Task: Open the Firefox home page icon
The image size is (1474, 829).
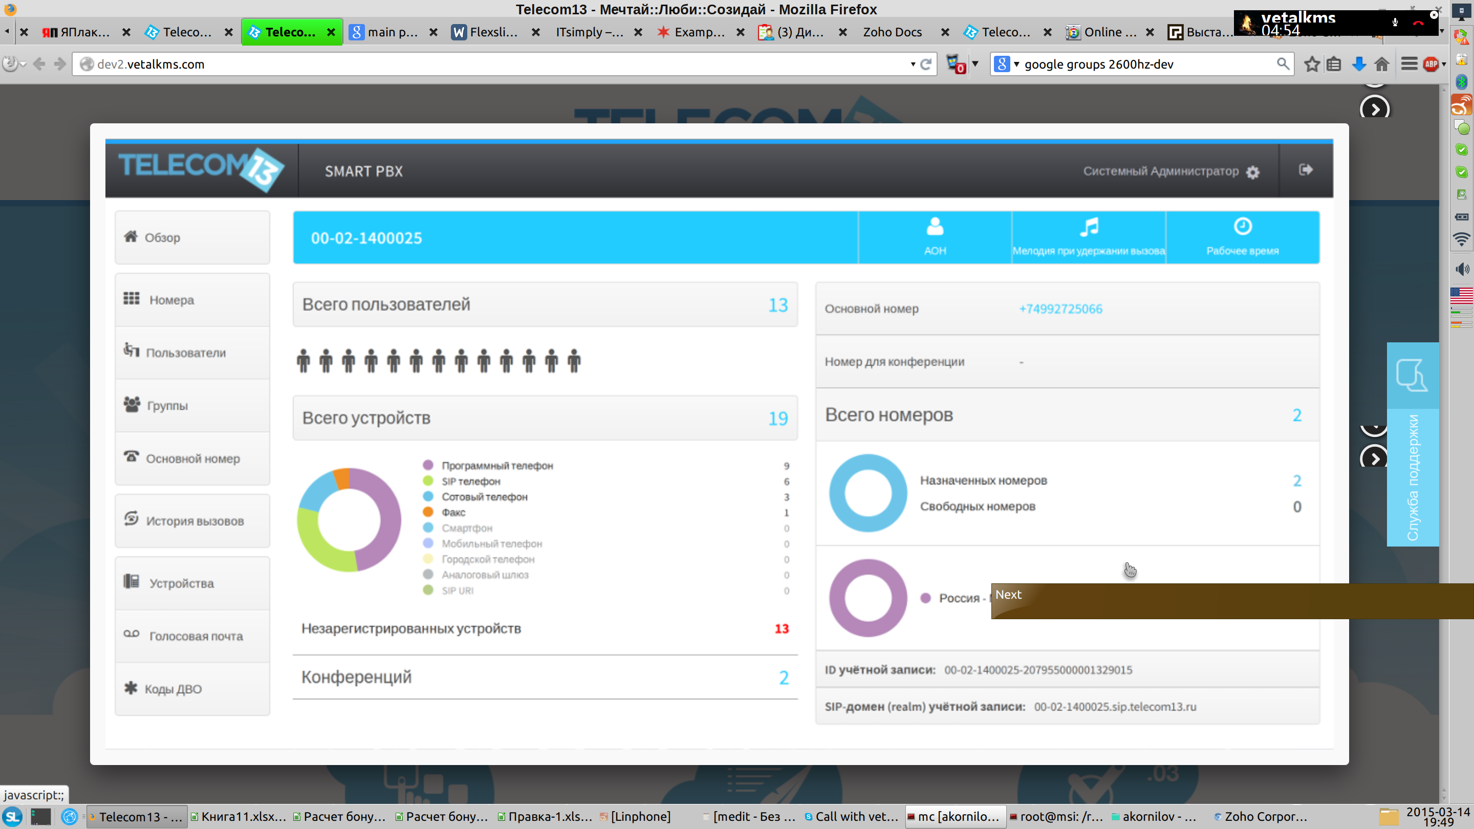Action: pyautogui.click(x=1382, y=64)
